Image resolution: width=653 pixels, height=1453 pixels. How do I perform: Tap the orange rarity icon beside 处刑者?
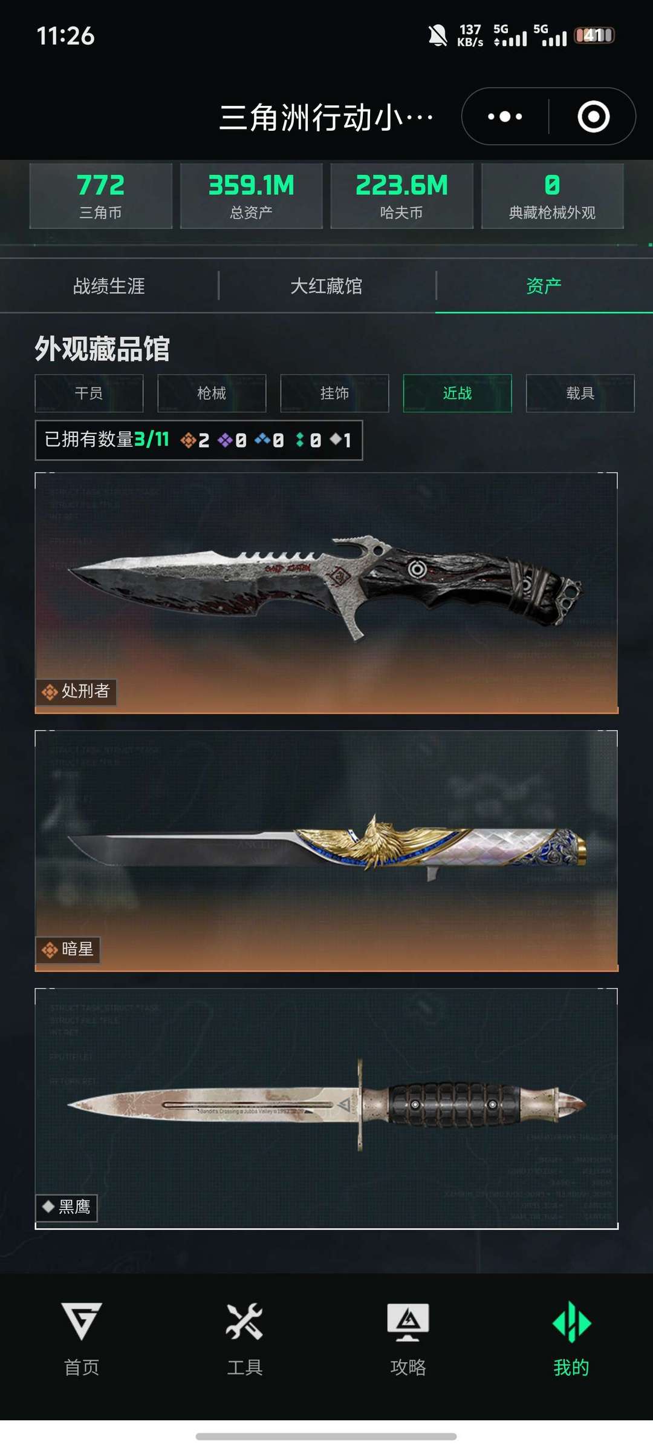[x=50, y=691]
